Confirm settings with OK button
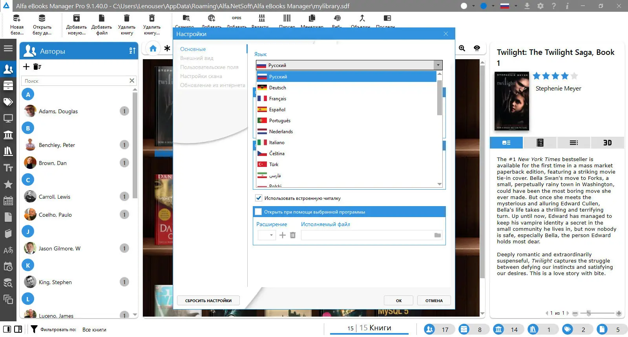This screenshot has height=337, width=628. (399, 301)
